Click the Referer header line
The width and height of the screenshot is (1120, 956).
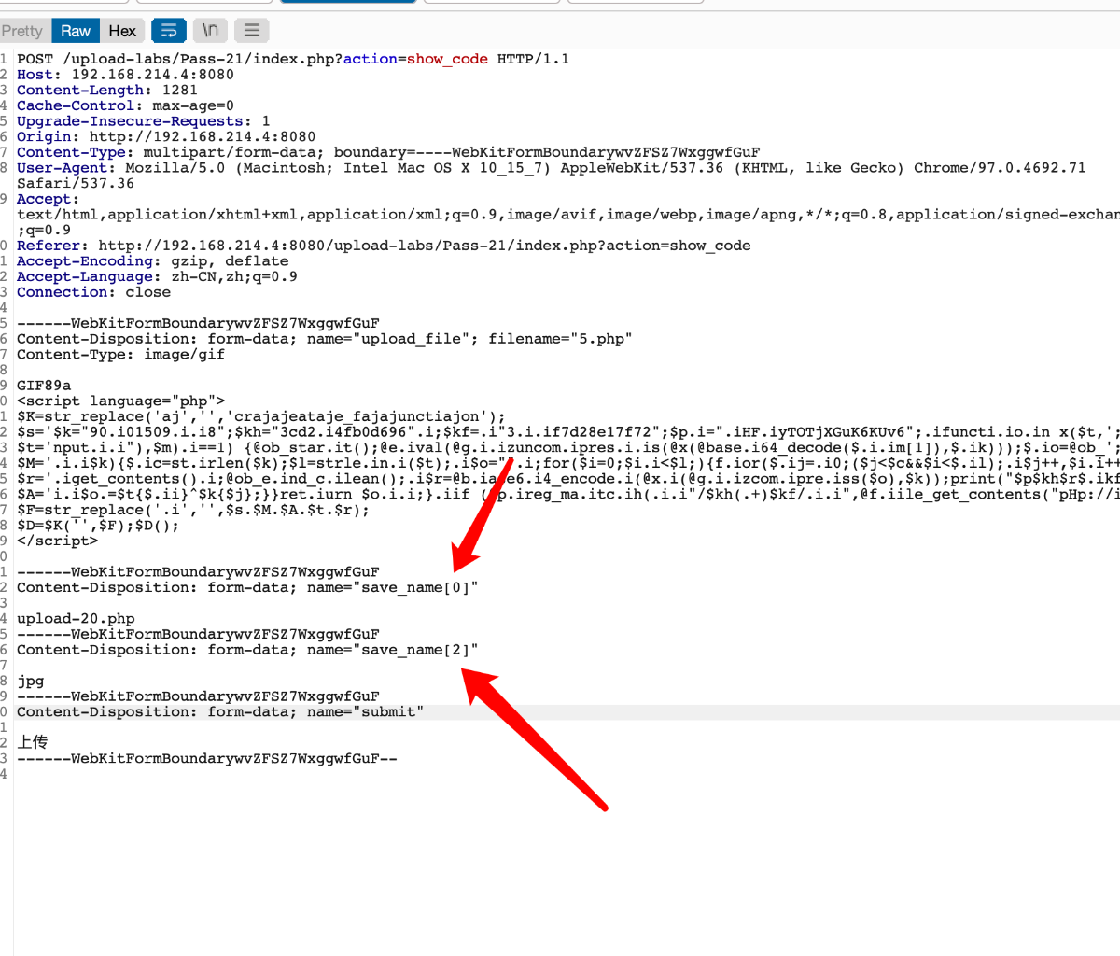point(384,246)
